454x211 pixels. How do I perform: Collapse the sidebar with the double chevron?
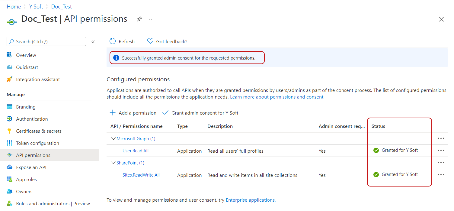click(x=93, y=42)
